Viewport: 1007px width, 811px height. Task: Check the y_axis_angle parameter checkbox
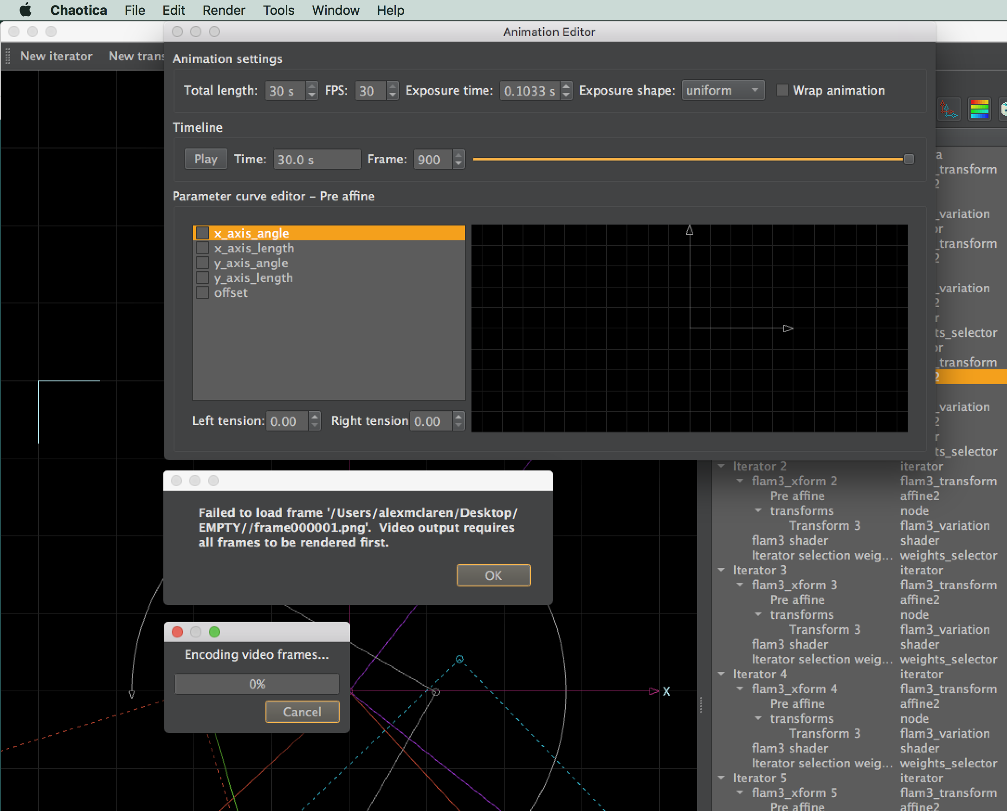point(202,263)
